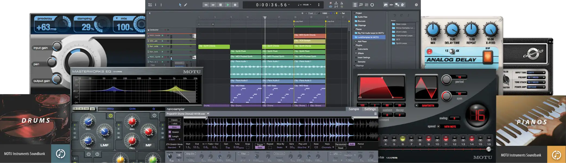Click the track info 'i' icon

tap(156, 5)
